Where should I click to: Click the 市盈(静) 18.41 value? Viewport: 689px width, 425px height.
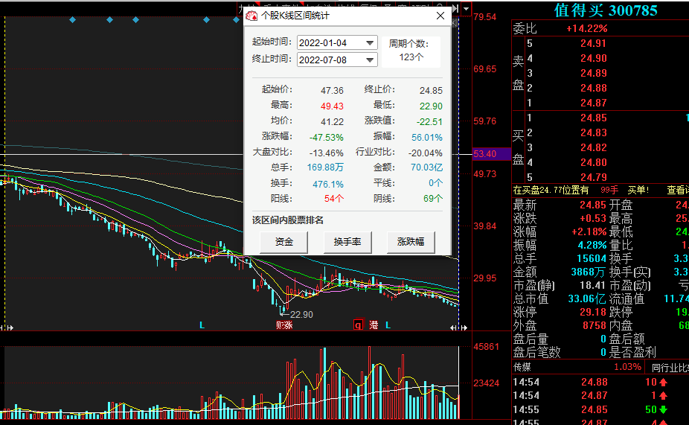tap(593, 285)
